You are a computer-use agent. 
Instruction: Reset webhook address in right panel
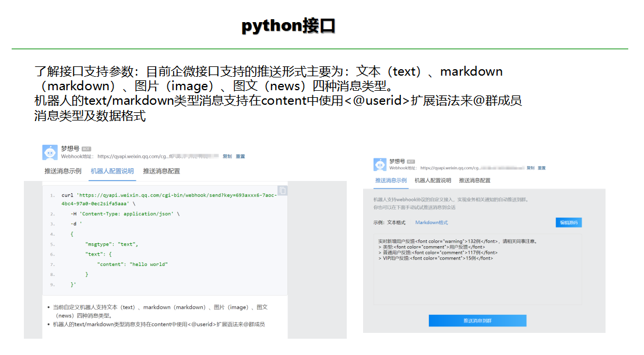tap(541, 168)
